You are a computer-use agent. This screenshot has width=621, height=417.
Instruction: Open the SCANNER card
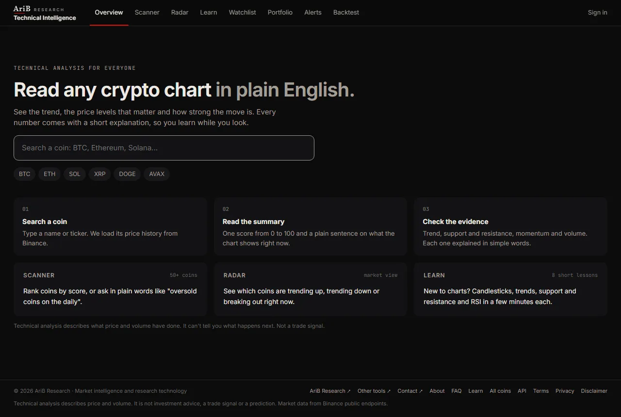tap(110, 289)
